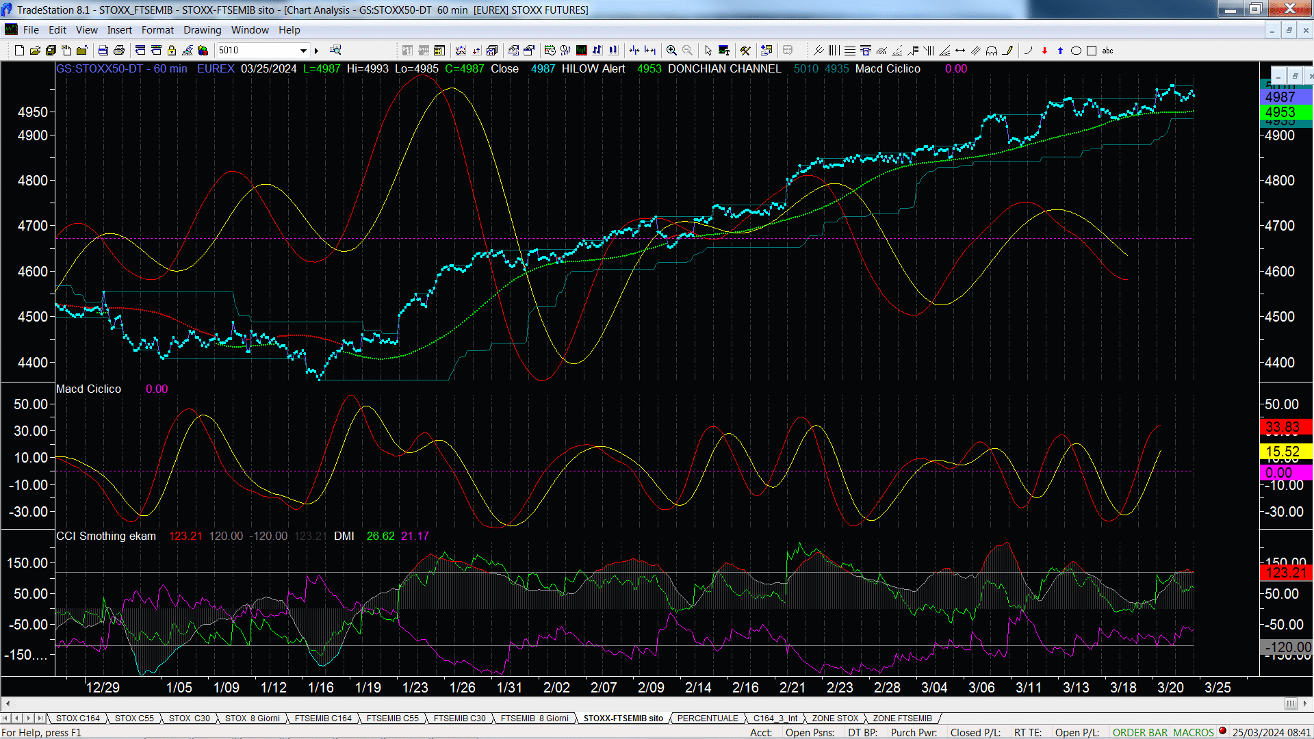Switch to the STOX C55 tab
The height and width of the screenshot is (739, 1314).
coord(134,718)
